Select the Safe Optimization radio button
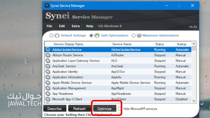 coord(91,36)
